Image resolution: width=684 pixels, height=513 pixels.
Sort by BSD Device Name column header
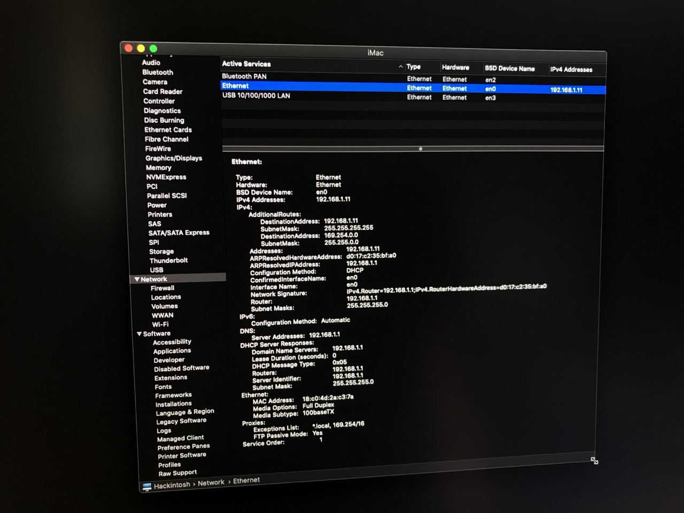[510, 68]
